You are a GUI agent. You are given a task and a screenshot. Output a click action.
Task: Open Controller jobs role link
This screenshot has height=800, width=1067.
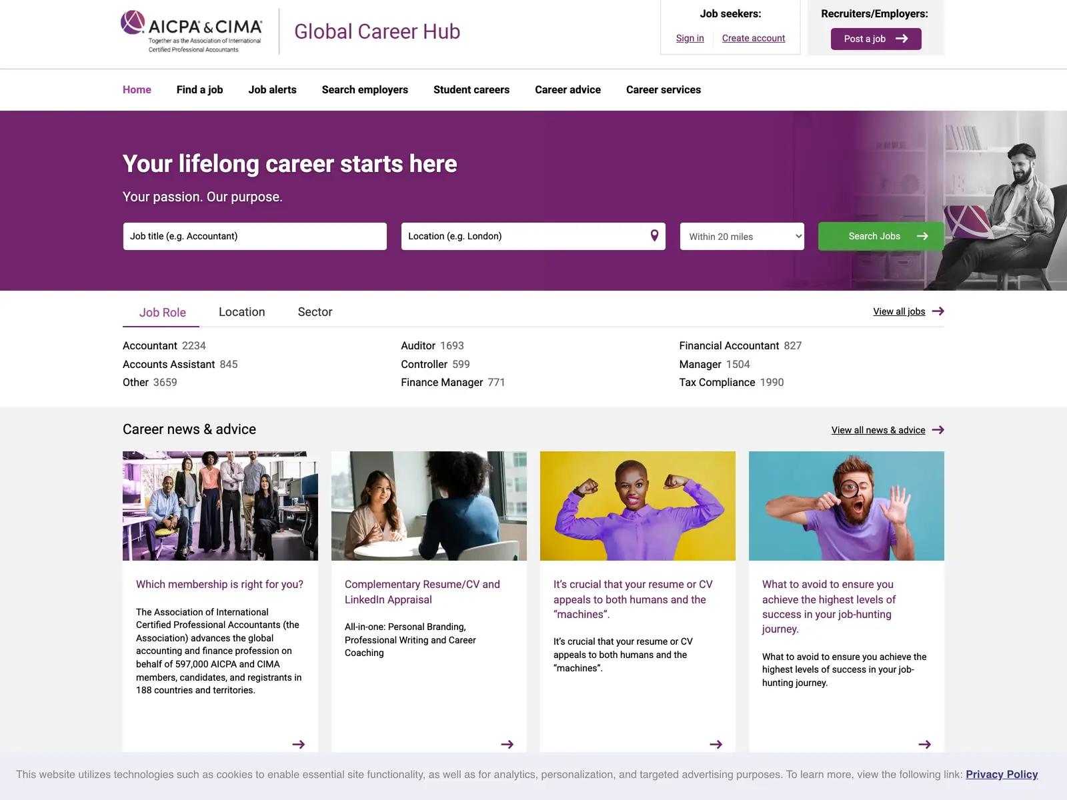click(424, 364)
